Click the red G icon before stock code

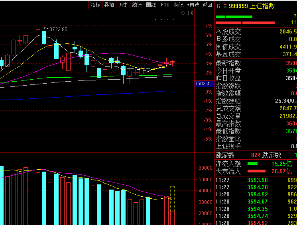tap(218, 6)
